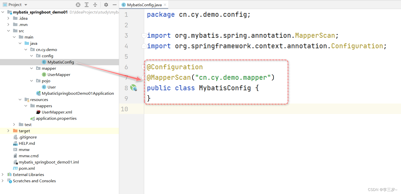Image resolution: width=401 pixels, height=194 pixels.
Task: Select mvnw file
Action: tap(24, 149)
